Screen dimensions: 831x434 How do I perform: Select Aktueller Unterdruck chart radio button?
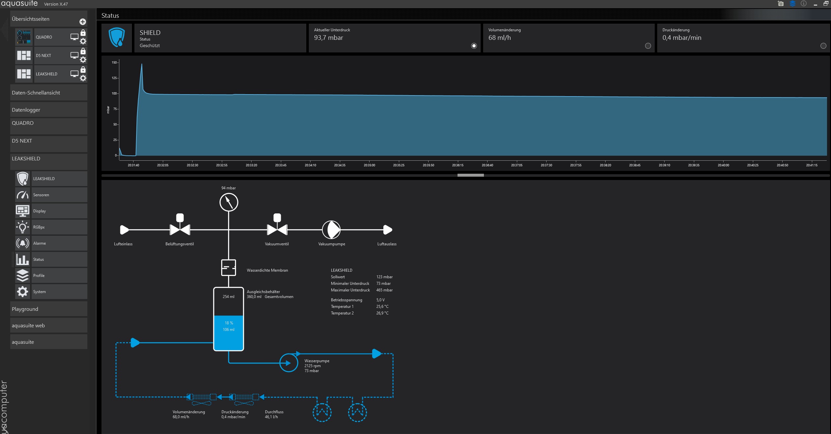474,46
